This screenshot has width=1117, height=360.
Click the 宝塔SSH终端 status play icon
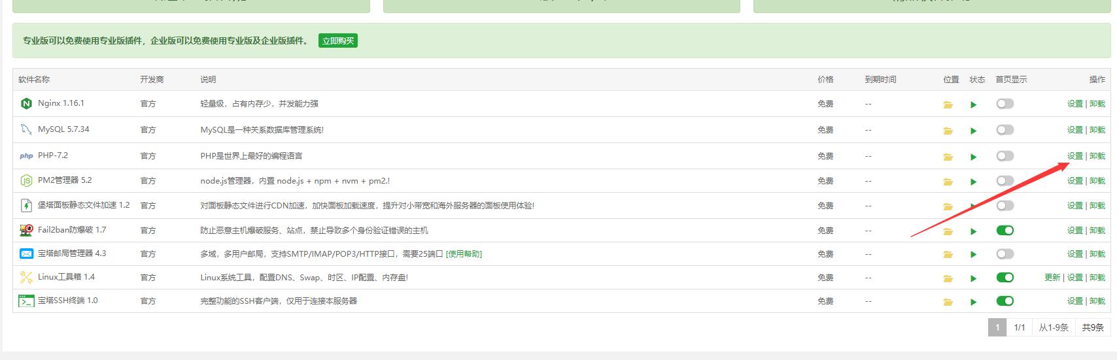(x=973, y=302)
